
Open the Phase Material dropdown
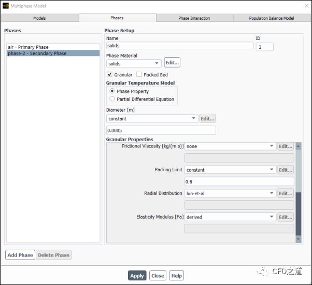pos(134,63)
